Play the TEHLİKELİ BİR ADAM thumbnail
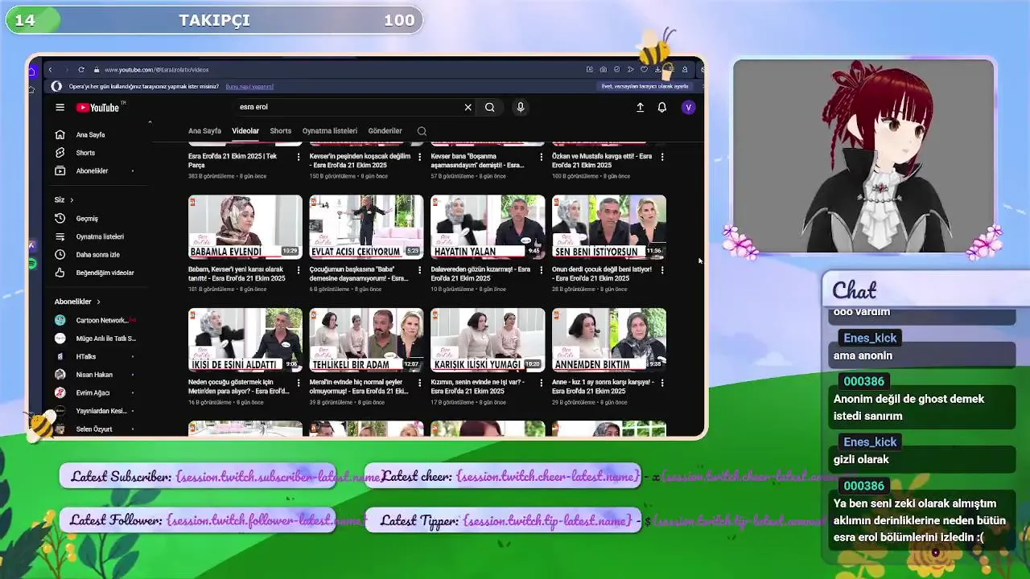The height and width of the screenshot is (579, 1030). tap(366, 339)
